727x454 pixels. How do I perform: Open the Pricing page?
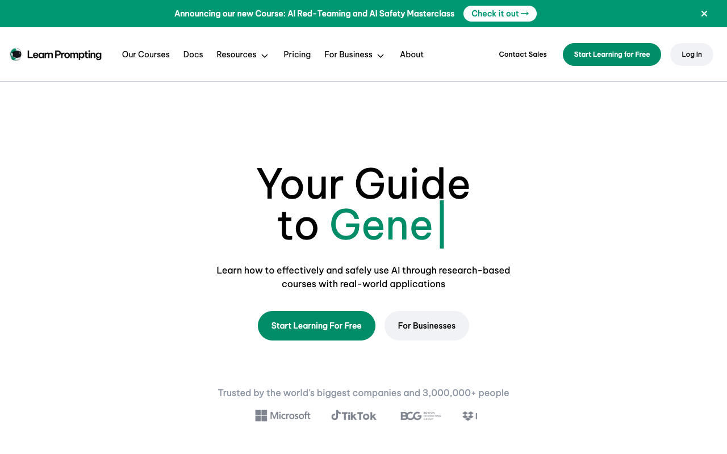pos(297,54)
